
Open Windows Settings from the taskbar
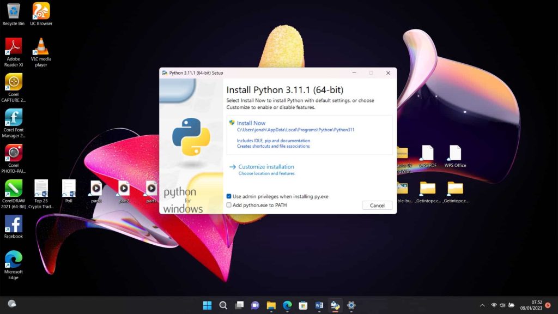(x=350, y=306)
